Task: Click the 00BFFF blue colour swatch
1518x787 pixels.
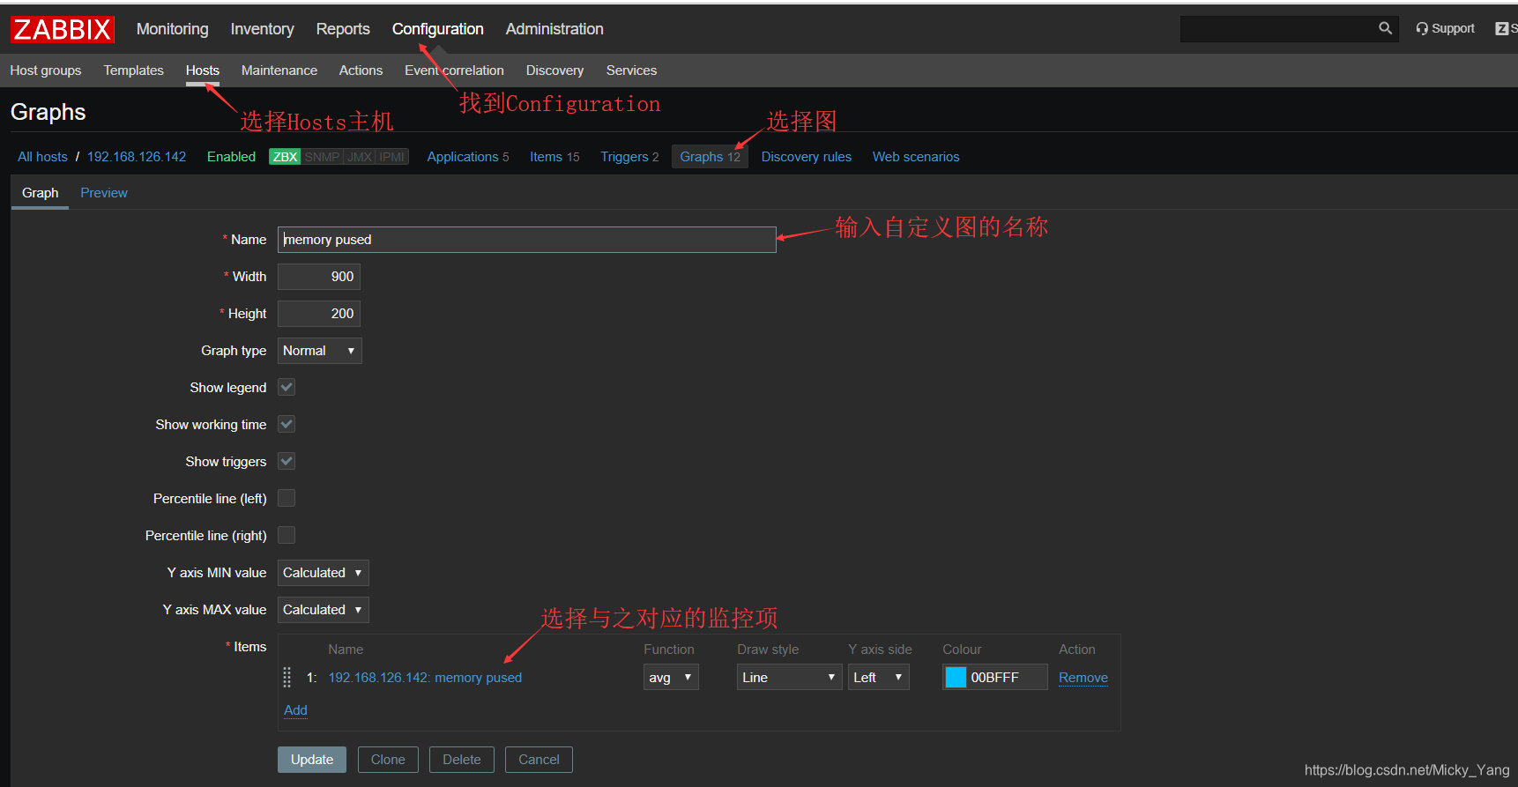Action: pos(956,677)
